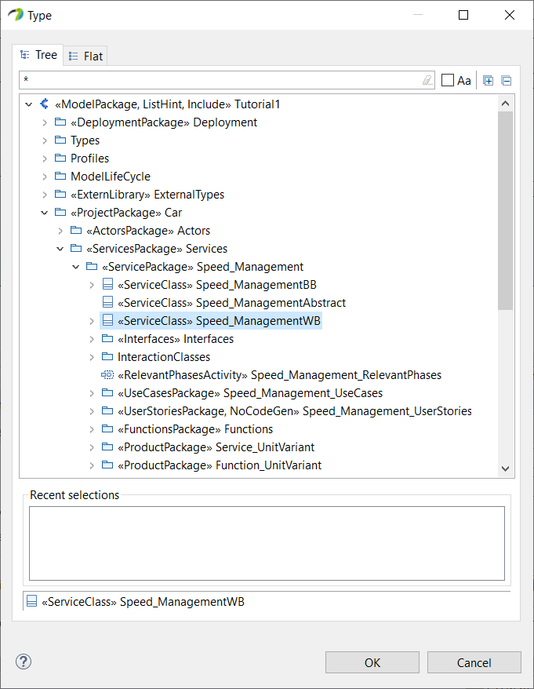Collapse the Tutorial1 root node
534x689 pixels.
click(28, 104)
